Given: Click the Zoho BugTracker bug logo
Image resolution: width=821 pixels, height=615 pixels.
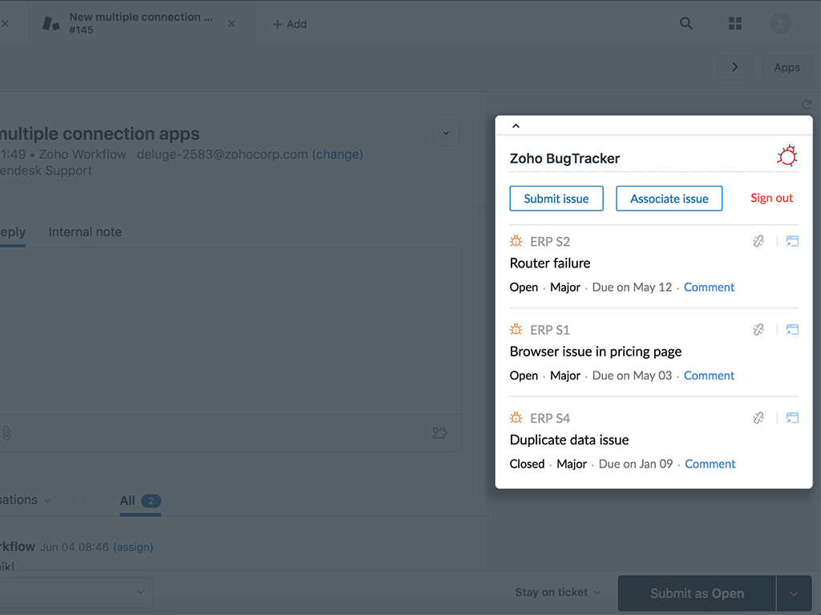Looking at the screenshot, I should tap(787, 156).
